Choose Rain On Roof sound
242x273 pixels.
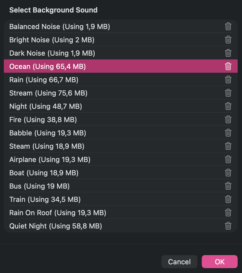121,212
